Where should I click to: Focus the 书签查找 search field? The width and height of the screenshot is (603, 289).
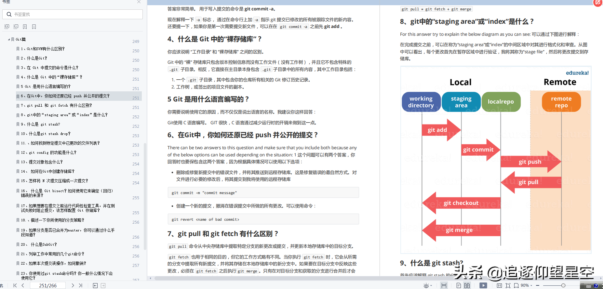[x=73, y=14]
